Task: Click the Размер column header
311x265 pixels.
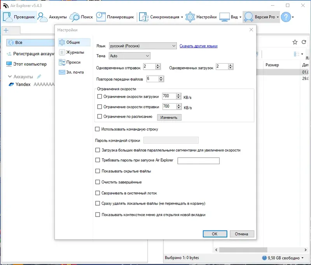Action: [272, 65]
